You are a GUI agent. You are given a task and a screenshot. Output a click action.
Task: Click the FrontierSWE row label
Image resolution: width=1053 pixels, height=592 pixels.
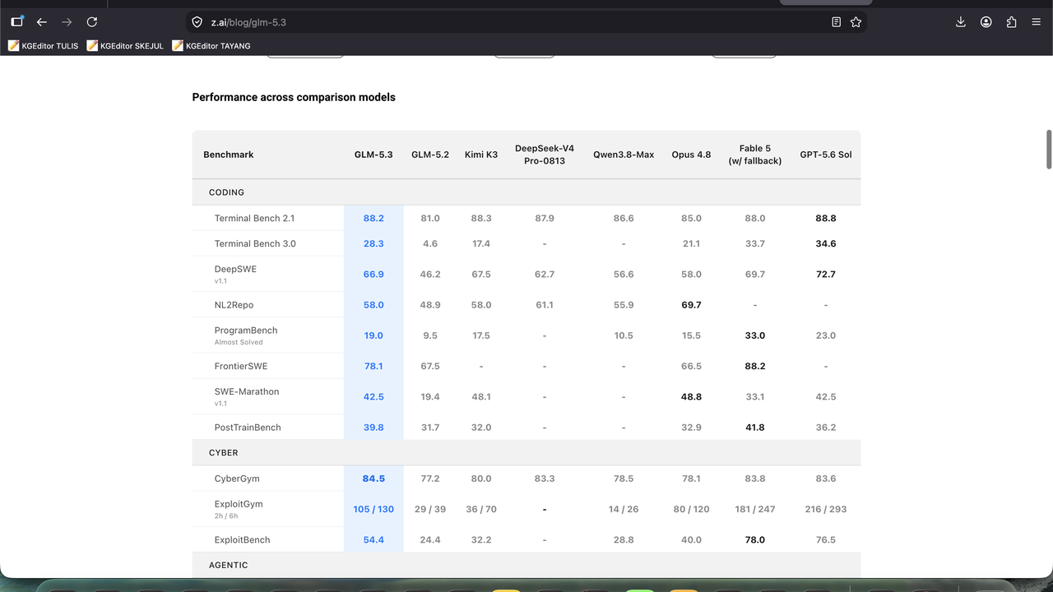(x=241, y=367)
